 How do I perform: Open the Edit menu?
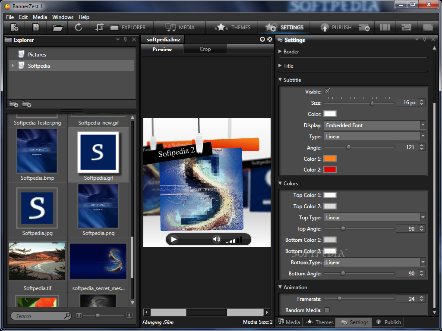tap(23, 17)
